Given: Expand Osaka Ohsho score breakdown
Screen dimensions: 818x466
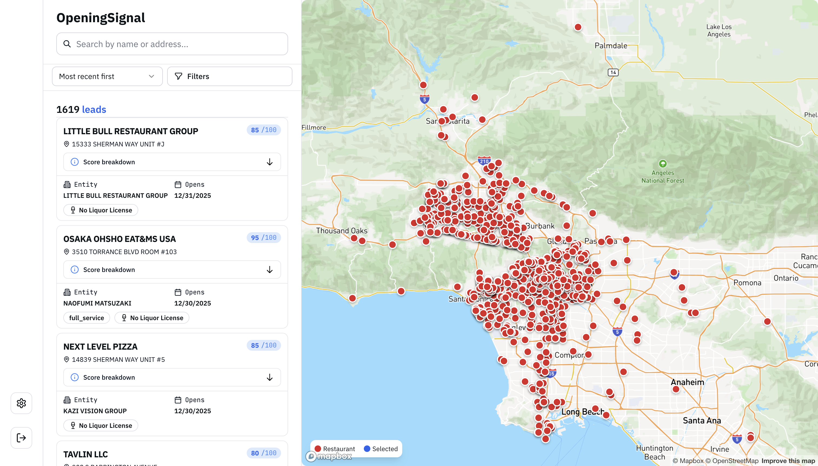Looking at the screenshot, I should click(269, 270).
